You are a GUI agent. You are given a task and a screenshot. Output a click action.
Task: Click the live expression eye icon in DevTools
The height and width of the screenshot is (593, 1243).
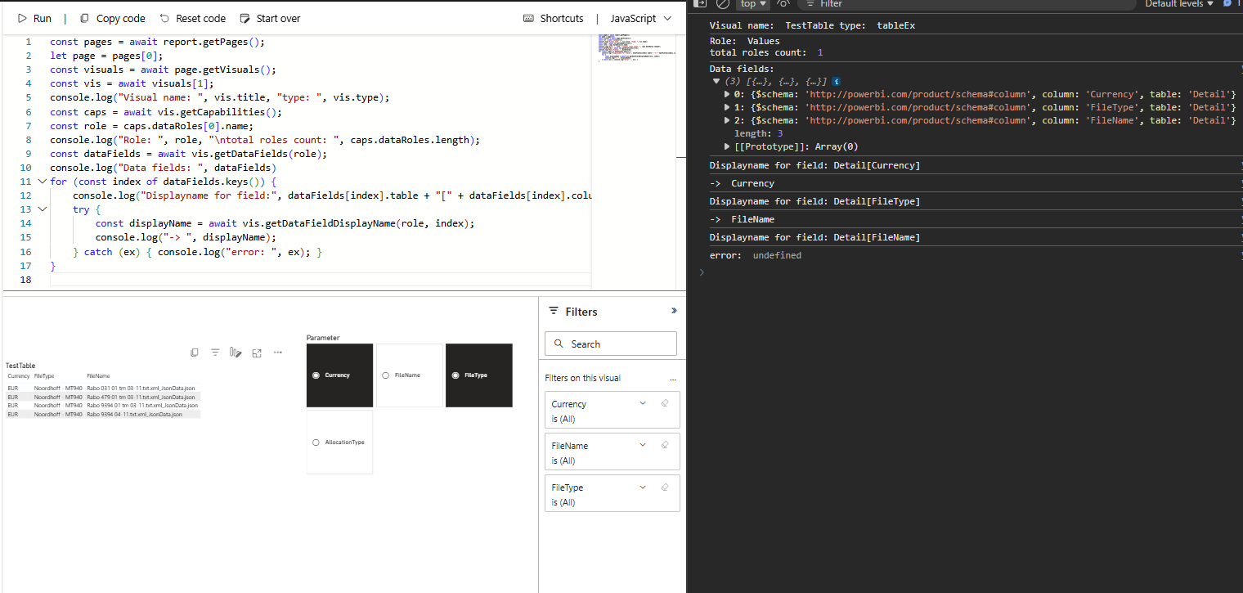pyautogui.click(x=783, y=4)
